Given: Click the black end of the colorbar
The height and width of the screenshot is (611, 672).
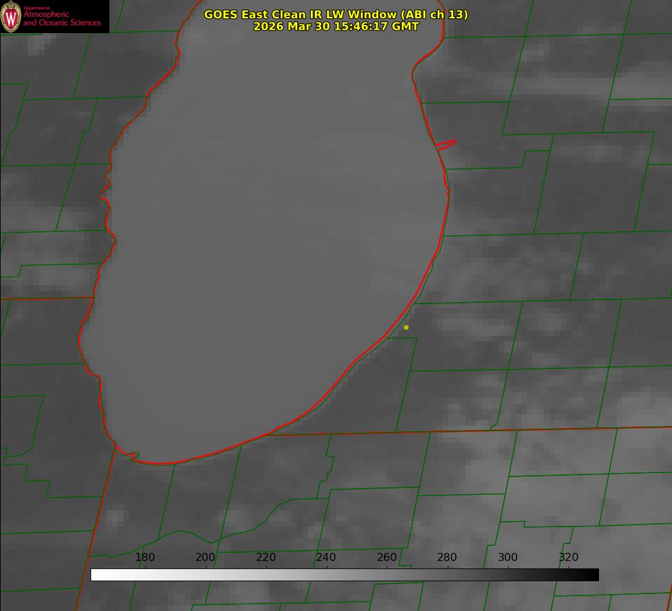Looking at the screenshot, I should (594, 575).
